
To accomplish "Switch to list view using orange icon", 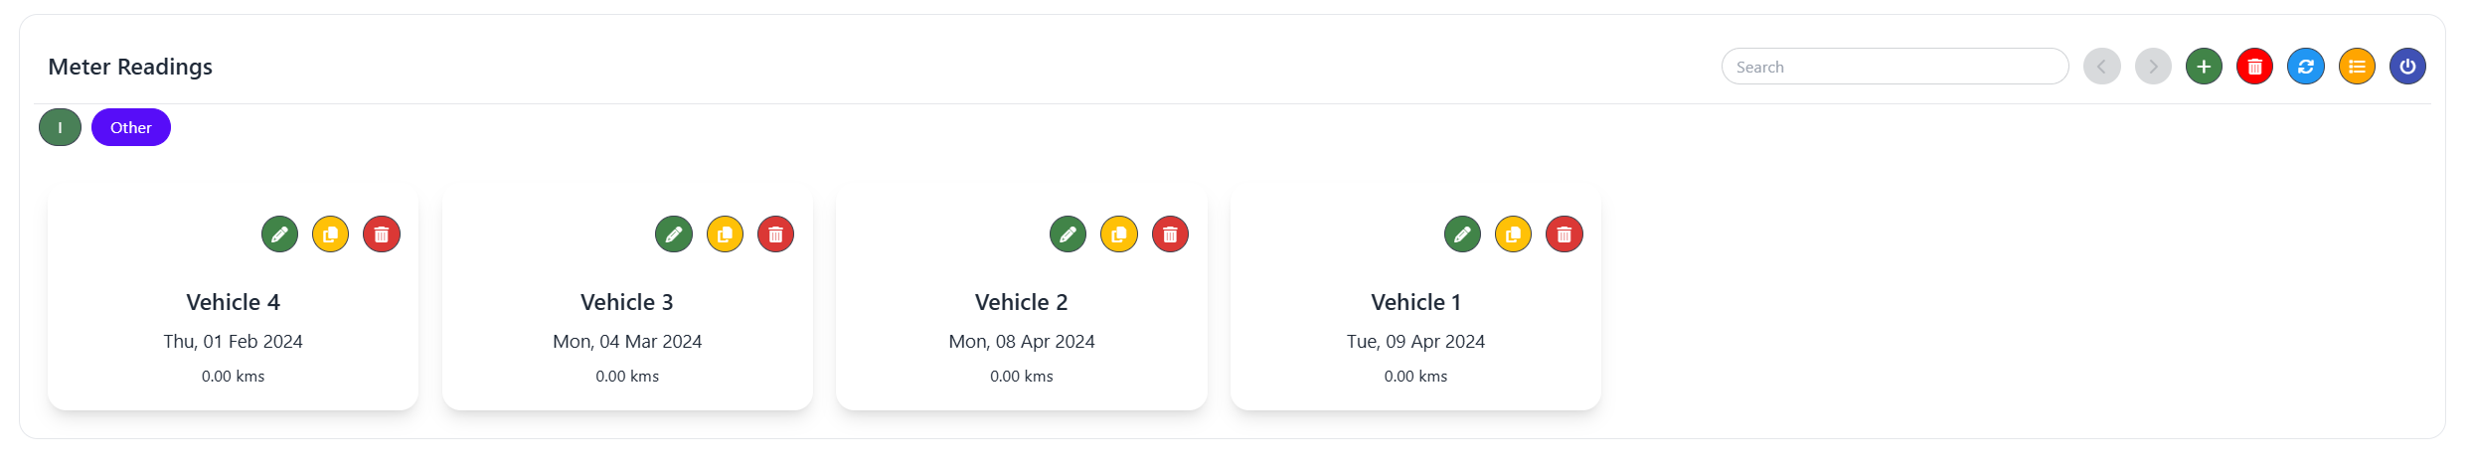I will (x=2356, y=67).
